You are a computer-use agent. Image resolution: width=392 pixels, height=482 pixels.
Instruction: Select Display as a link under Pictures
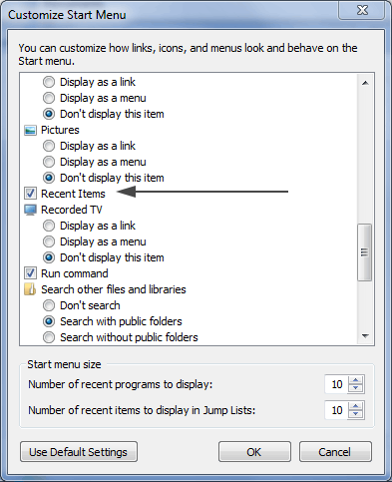(49, 146)
